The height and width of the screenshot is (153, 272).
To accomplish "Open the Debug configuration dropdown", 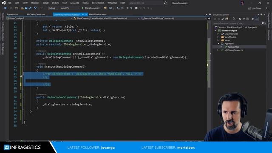I will click(53, 8).
